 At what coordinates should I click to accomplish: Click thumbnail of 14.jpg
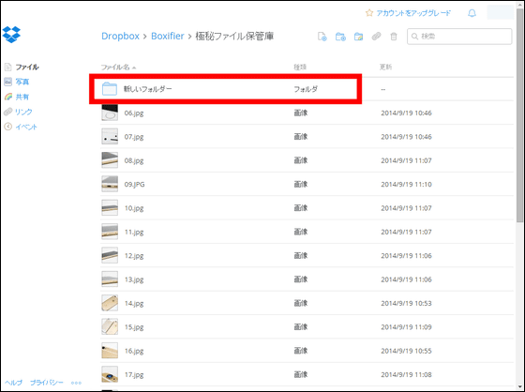110,303
